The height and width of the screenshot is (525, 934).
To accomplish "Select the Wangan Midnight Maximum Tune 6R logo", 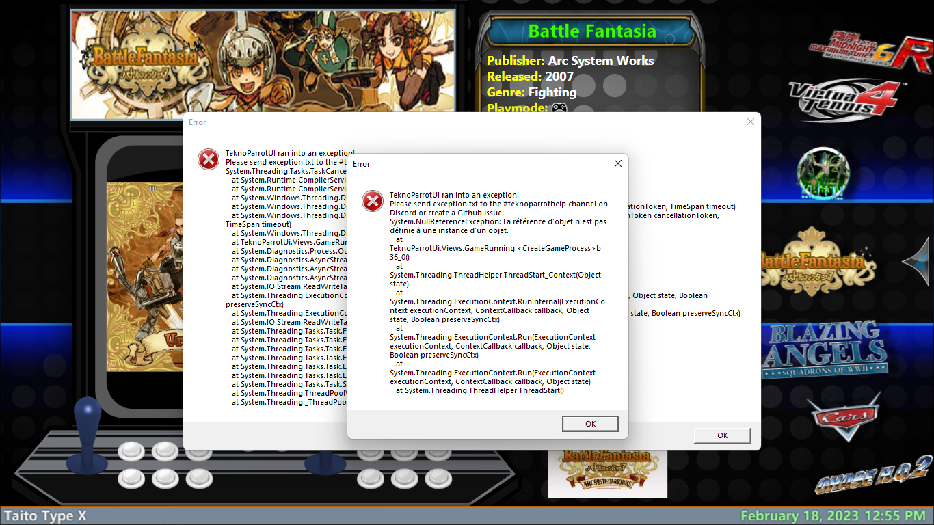I will click(869, 51).
